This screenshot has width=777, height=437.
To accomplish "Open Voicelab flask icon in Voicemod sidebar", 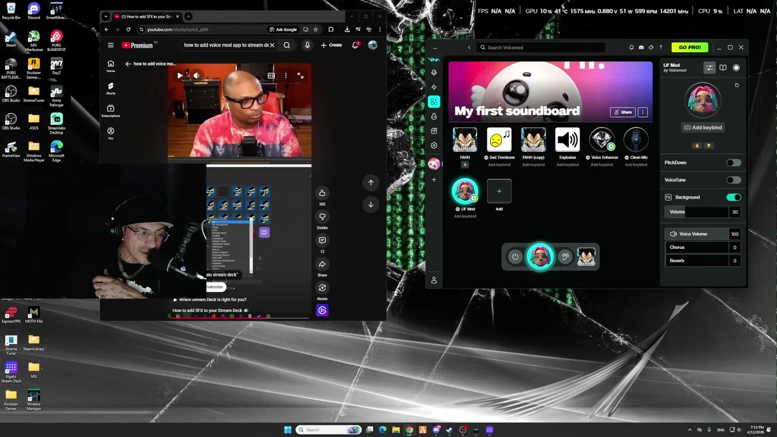I will coord(433,117).
